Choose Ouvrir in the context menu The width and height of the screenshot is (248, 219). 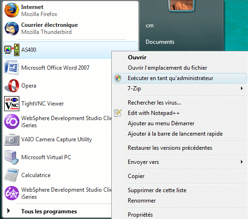click(x=137, y=57)
